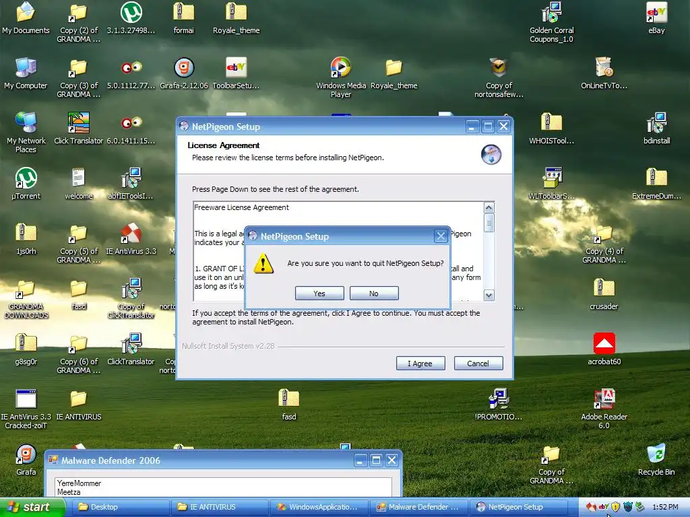Close the quit confirmation dialog
This screenshot has width=690, height=517.
(441, 236)
